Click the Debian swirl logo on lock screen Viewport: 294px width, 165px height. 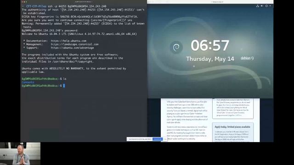coord(176,47)
